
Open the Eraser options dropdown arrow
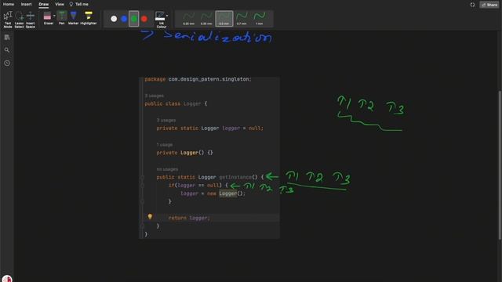(x=54, y=16)
